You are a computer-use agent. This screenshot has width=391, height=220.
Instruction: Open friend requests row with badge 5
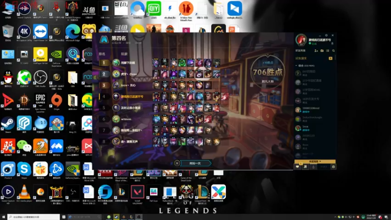pos(314,58)
